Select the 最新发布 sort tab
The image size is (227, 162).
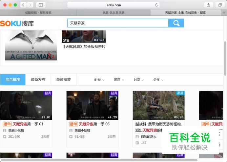click(38, 80)
